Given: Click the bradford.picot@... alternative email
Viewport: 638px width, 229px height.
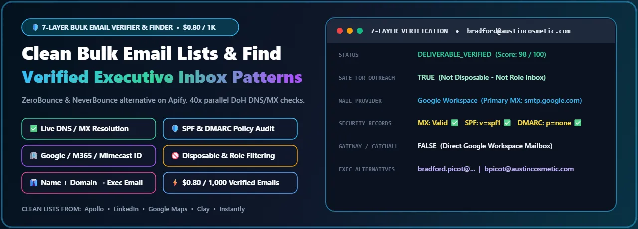Looking at the screenshot, I should (446, 169).
